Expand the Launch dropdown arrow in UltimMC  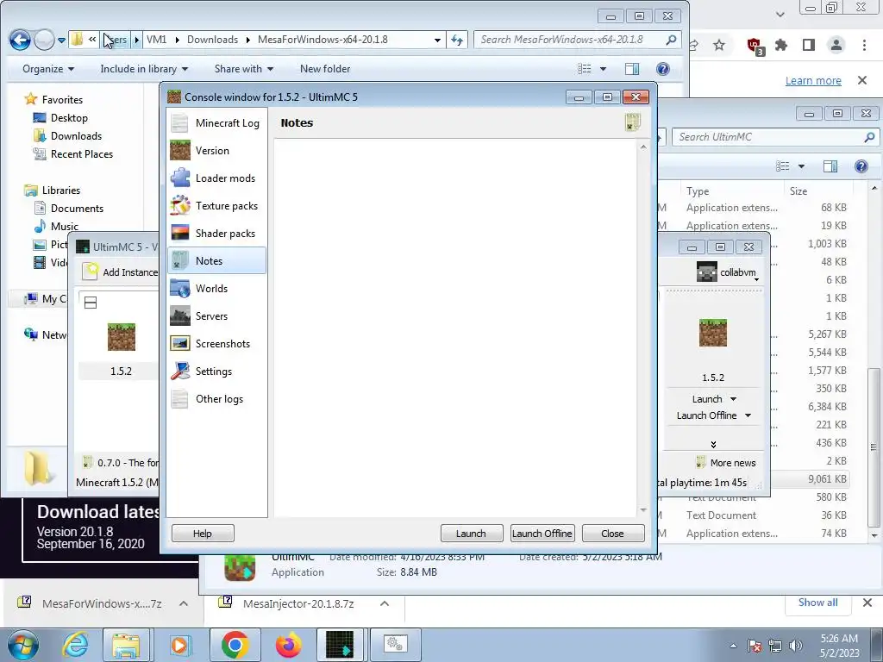tap(733, 399)
